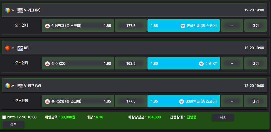This screenshot has height=132, width=271.
Task: Click the dash result cell in 삼성화재 row
Action: tap(232, 25)
